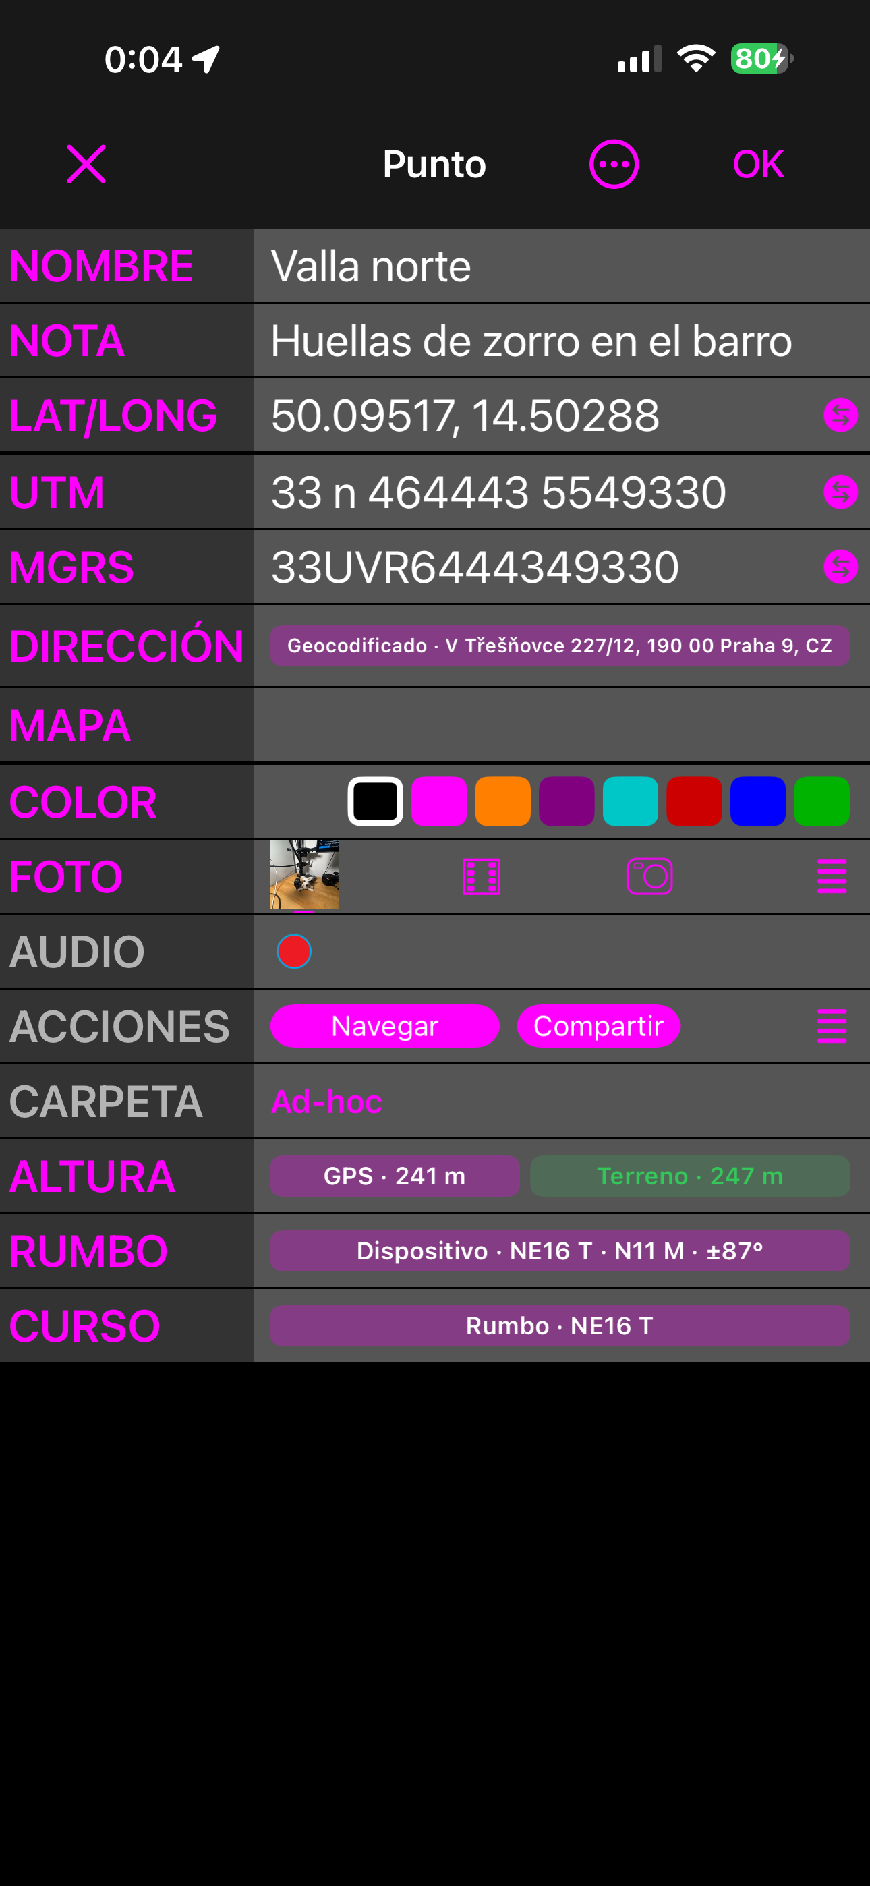The width and height of the screenshot is (870, 1886).
Task: Tap the Compartir button
Action: click(x=598, y=1027)
